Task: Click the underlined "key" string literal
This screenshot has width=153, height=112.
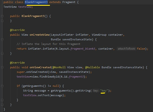Action: click(104, 91)
